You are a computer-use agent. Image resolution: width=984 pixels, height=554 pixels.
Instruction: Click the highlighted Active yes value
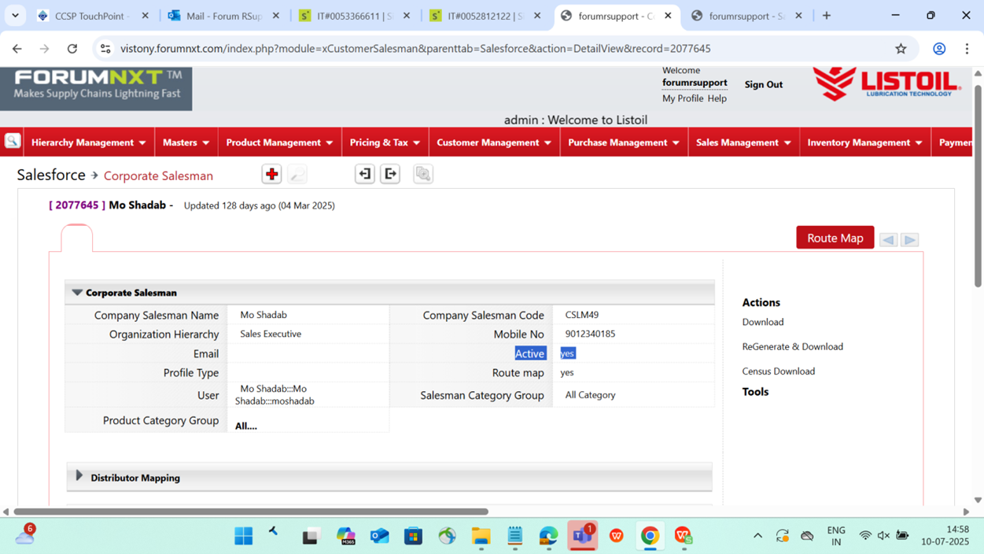568,353
